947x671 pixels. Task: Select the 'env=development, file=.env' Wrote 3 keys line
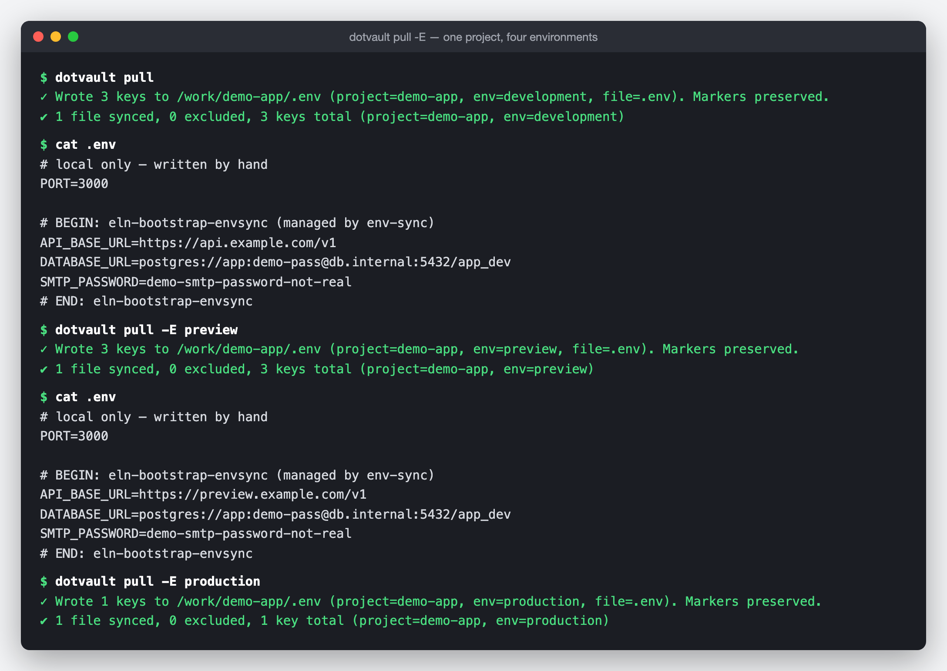tap(434, 97)
